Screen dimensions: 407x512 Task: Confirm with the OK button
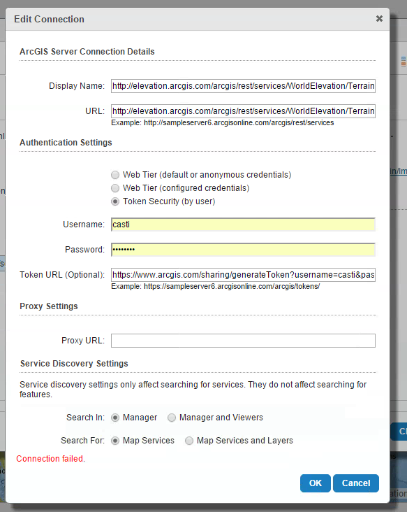tap(315, 483)
